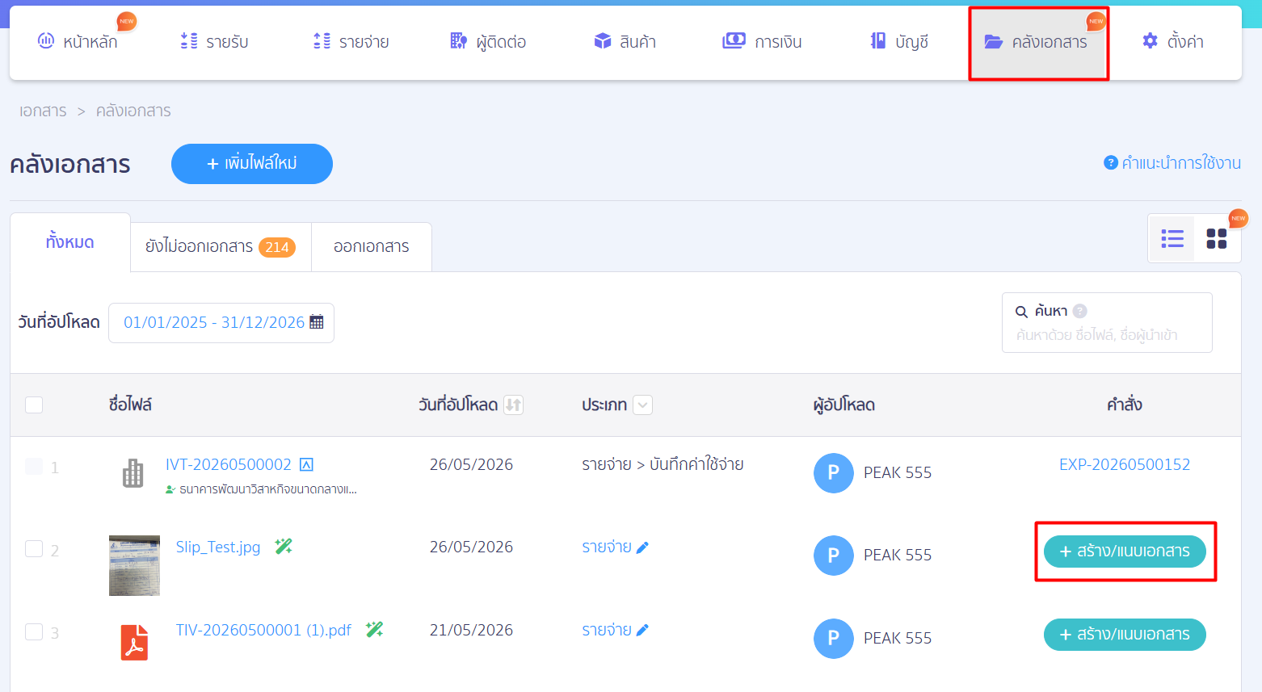Open the สินค้า products menu

[625, 41]
